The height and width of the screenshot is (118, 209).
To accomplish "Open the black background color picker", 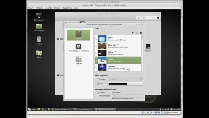I will [125, 84].
